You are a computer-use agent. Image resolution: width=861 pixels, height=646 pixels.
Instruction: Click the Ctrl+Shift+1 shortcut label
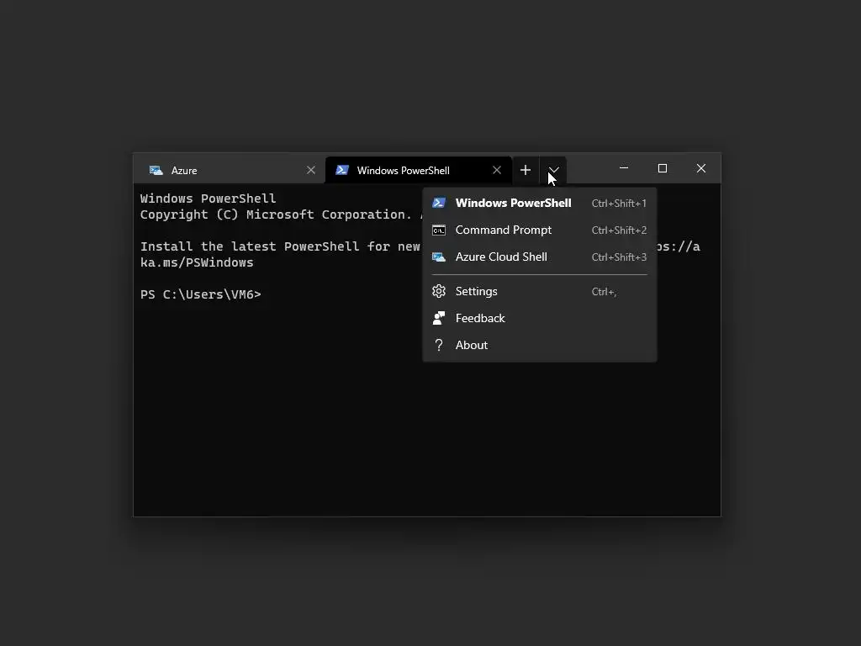tap(619, 204)
